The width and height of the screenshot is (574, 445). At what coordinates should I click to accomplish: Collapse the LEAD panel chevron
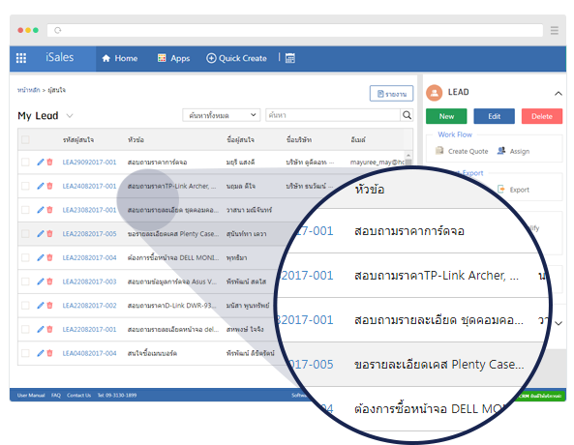(558, 93)
